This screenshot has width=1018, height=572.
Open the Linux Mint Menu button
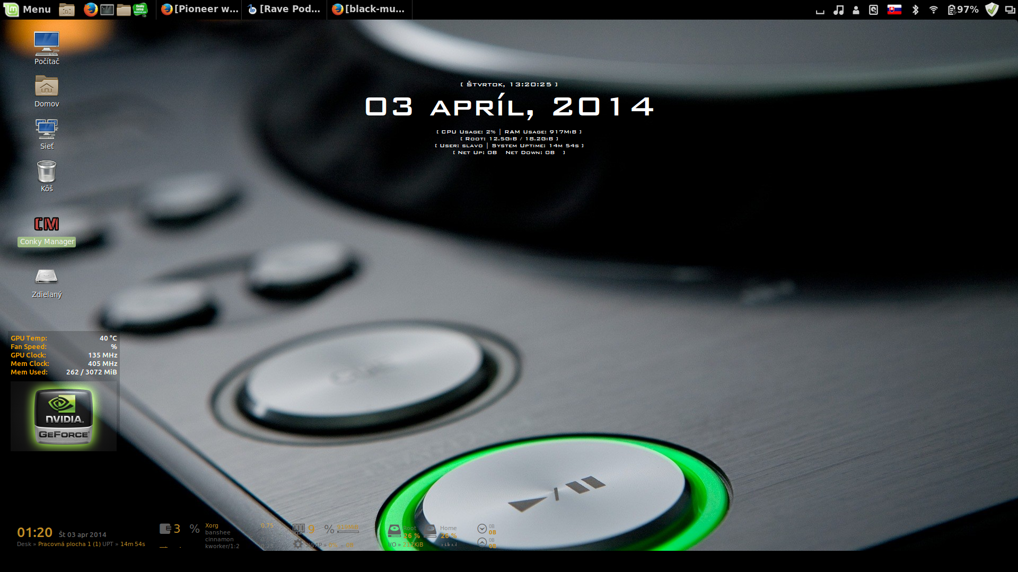(28, 10)
